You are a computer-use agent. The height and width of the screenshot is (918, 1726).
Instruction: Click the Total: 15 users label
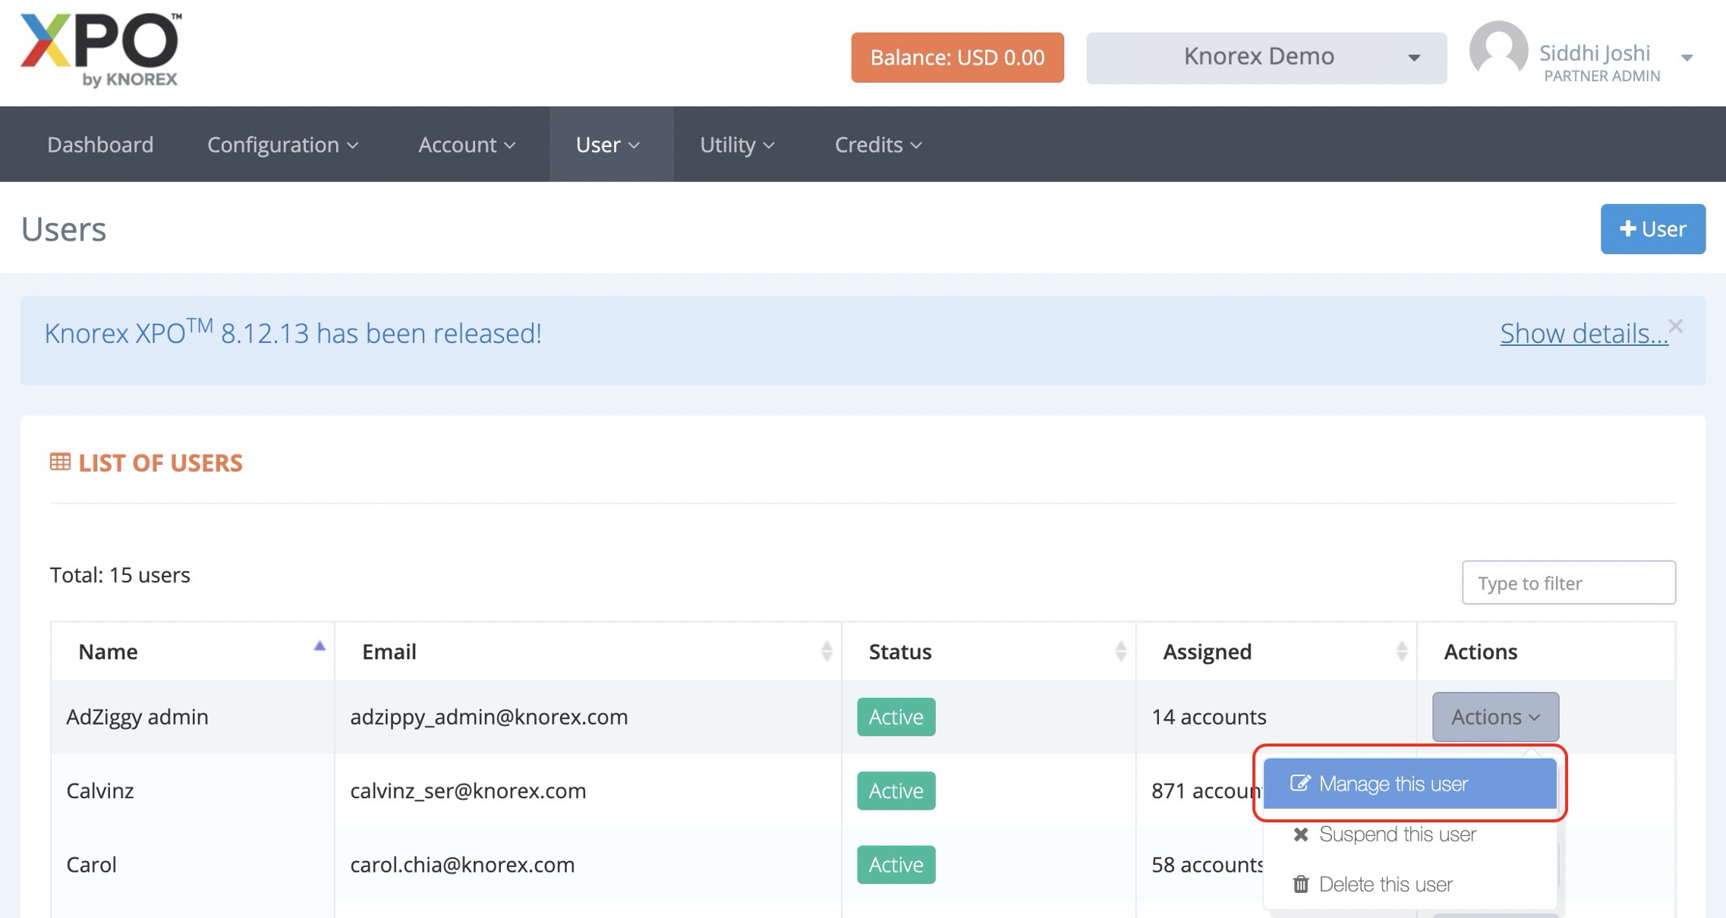(x=120, y=575)
